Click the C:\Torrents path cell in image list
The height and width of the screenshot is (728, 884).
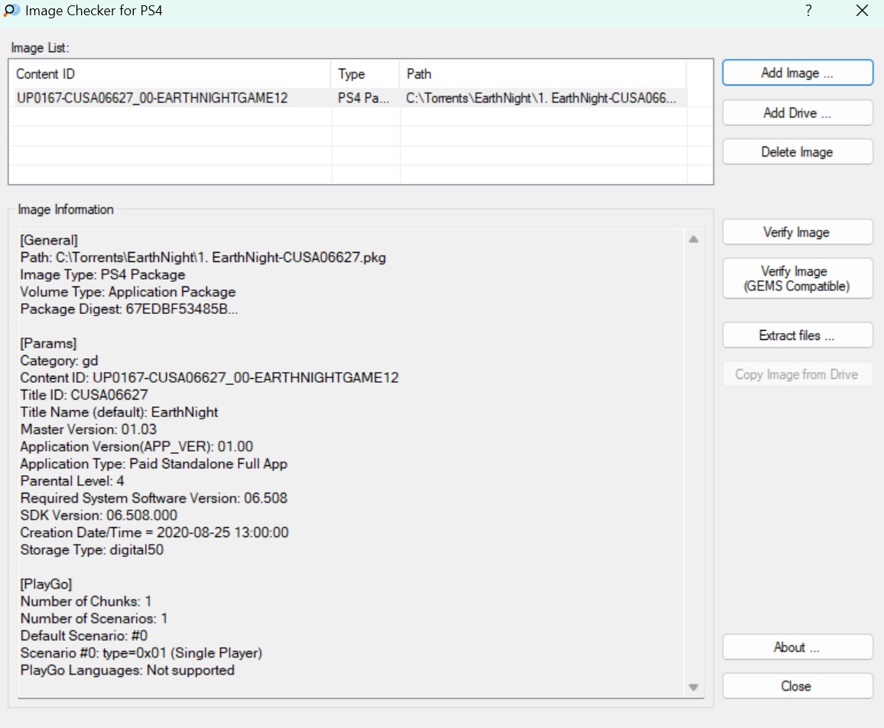[541, 98]
